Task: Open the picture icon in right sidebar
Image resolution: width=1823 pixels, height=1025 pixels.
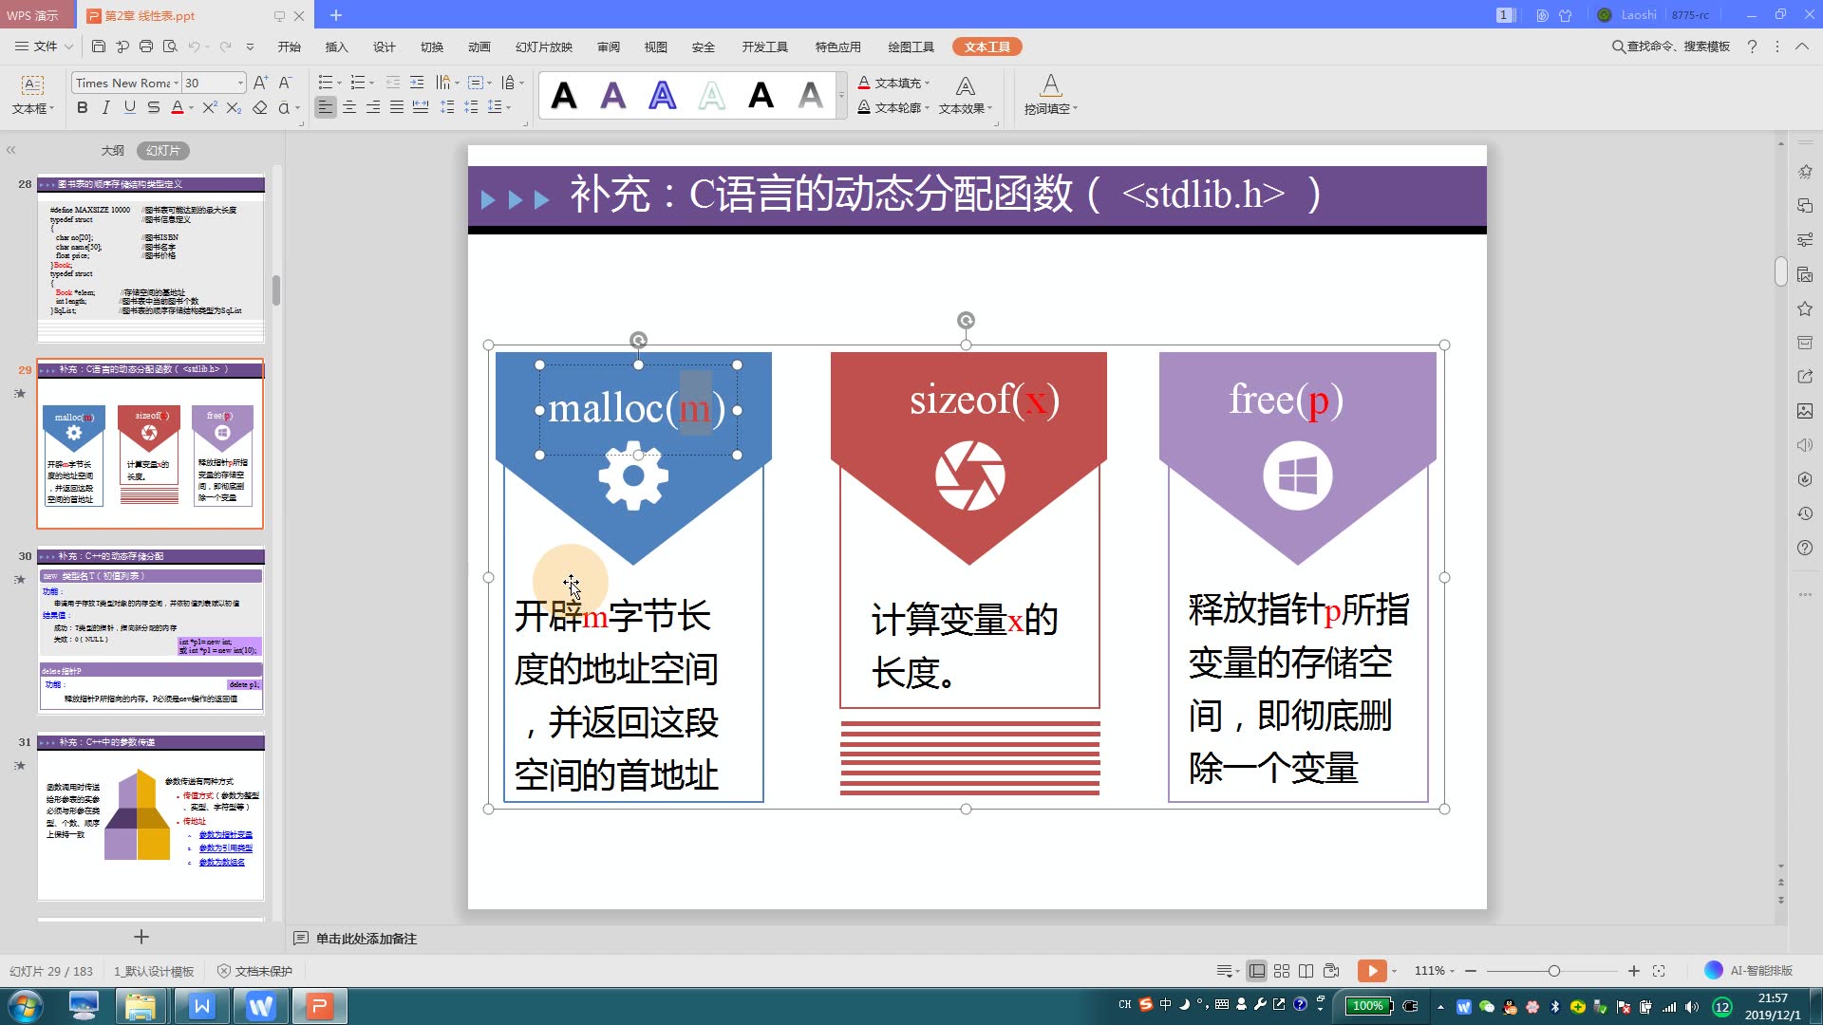Action: pos(1805,411)
